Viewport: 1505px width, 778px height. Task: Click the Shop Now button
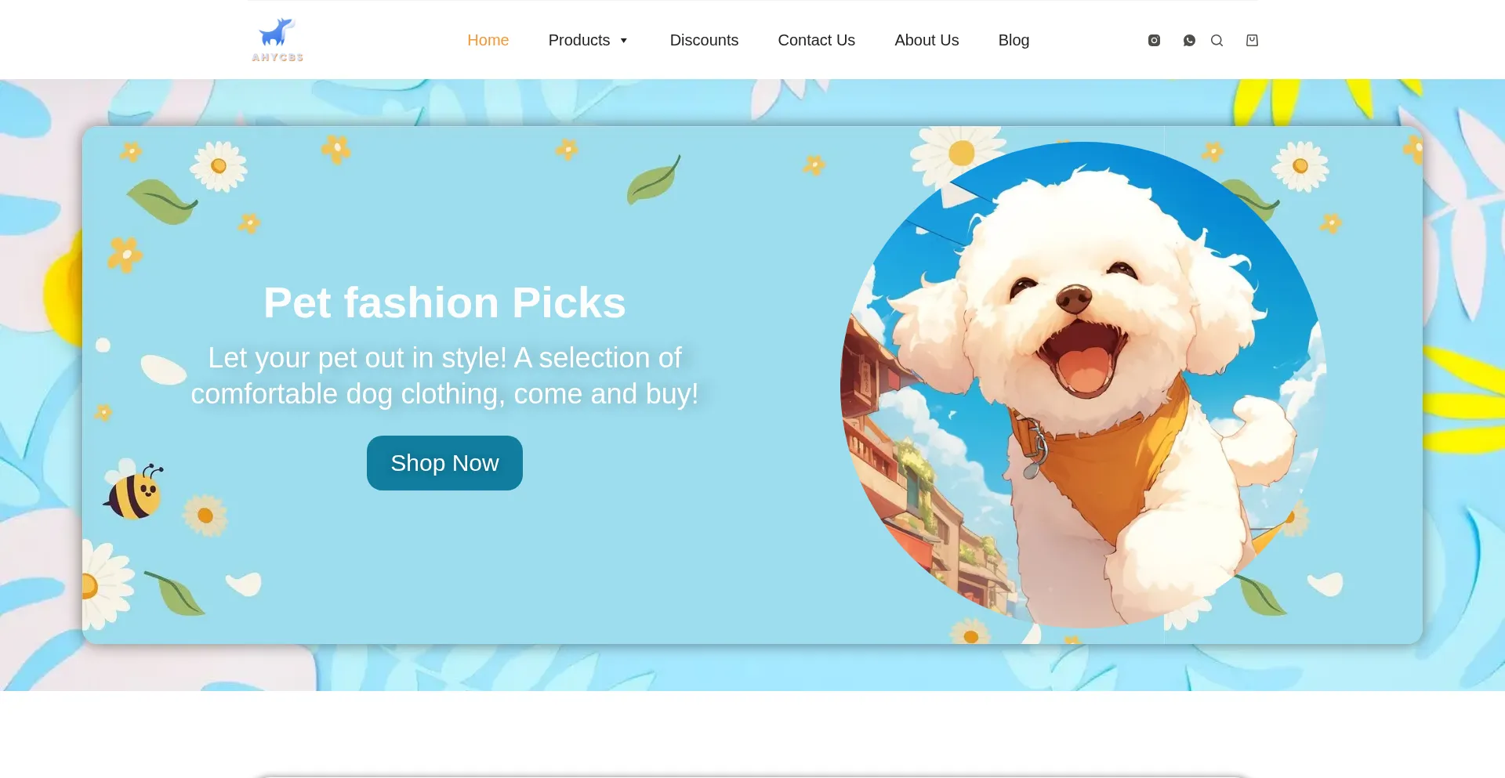(444, 463)
